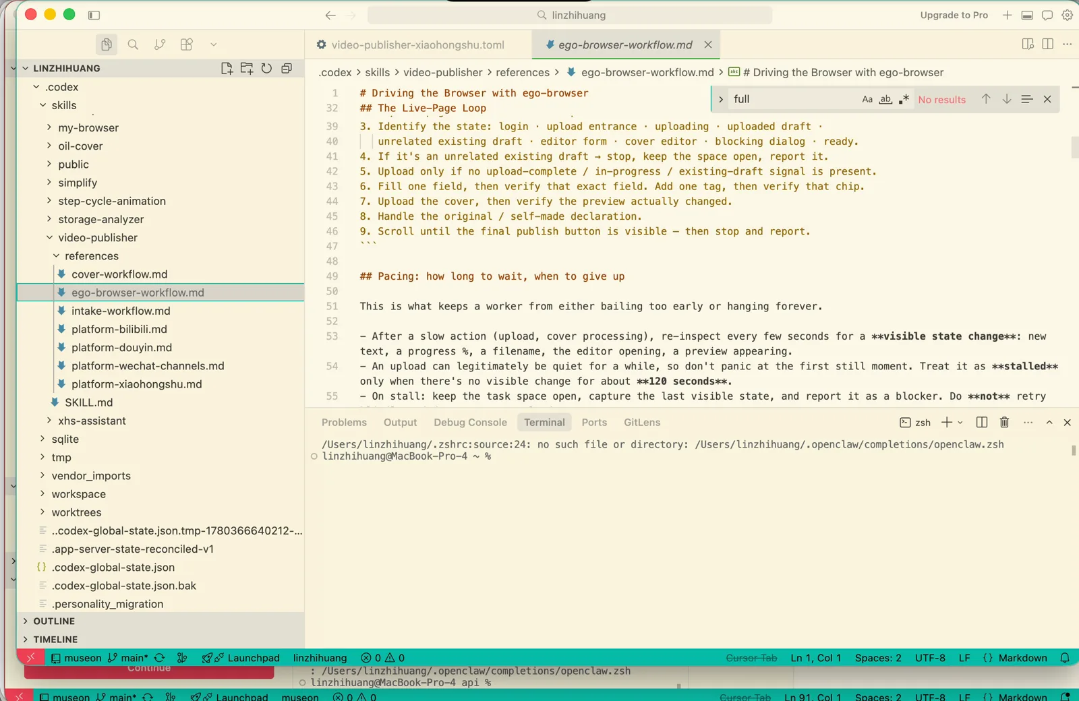Screen dimensions: 1079x701
Task: Collapse the references folder
Action: (56, 256)
